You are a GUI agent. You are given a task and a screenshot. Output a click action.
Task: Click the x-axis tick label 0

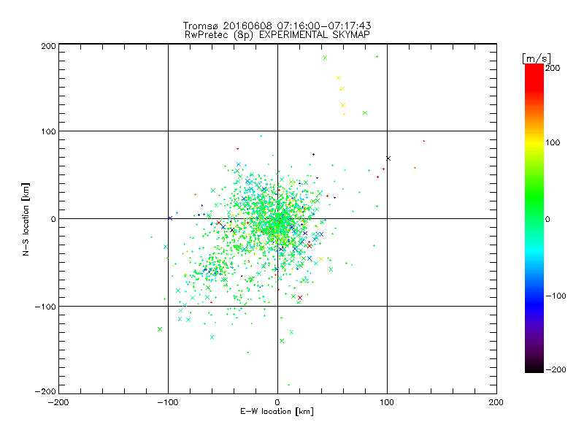[277, 402]
